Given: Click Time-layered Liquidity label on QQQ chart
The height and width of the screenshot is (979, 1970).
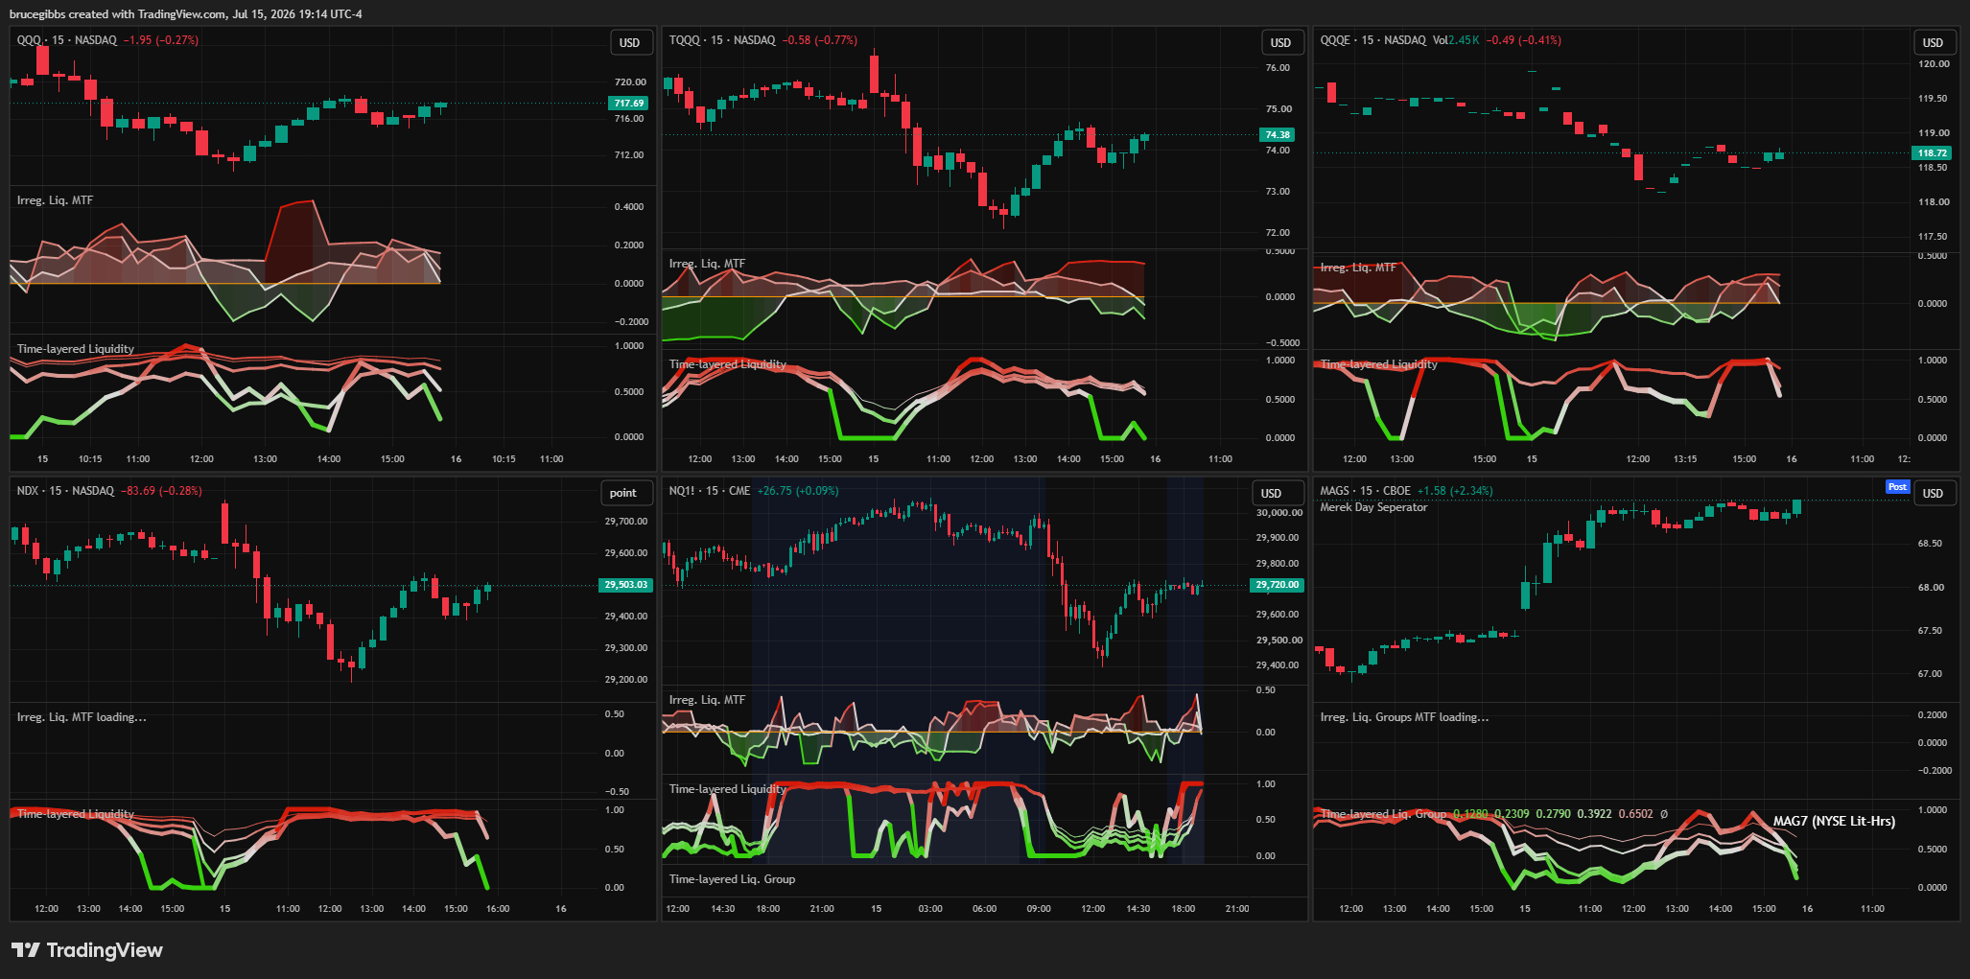Looking at the screenshot, I should click(x=76, y=349).
